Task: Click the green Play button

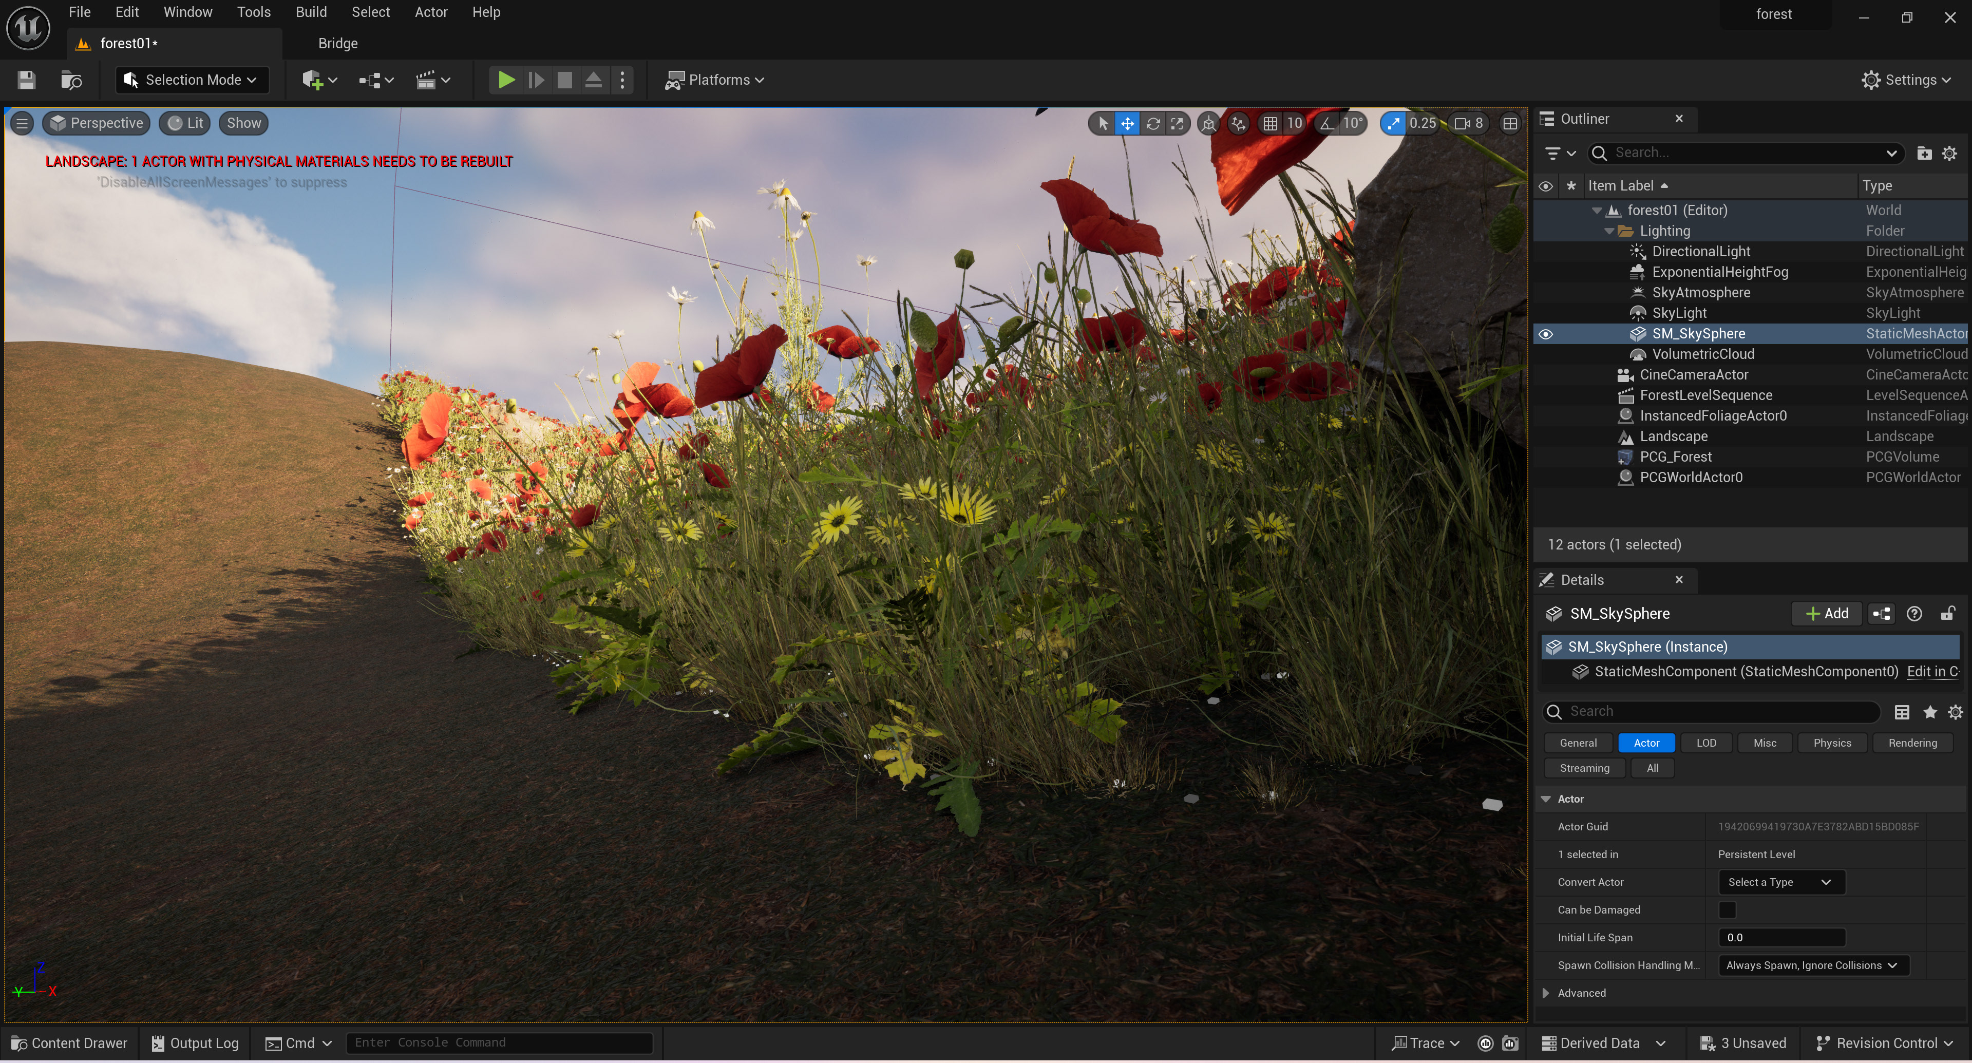Action: (505, 80)
